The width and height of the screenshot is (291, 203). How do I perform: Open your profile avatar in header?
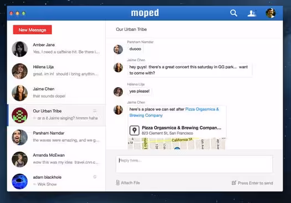click(x=271, y=13)
